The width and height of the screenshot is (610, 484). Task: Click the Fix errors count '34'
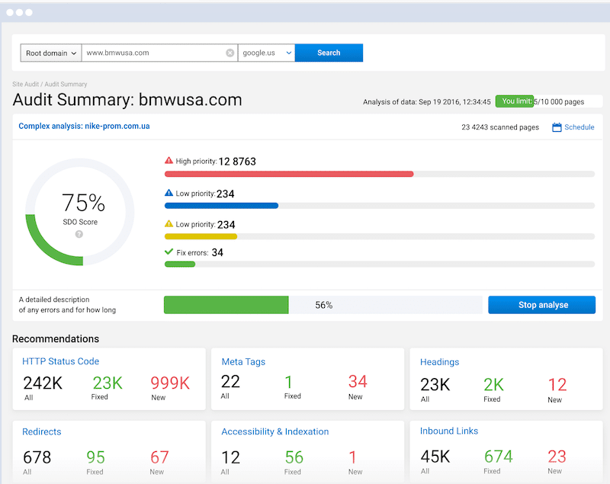217,253
